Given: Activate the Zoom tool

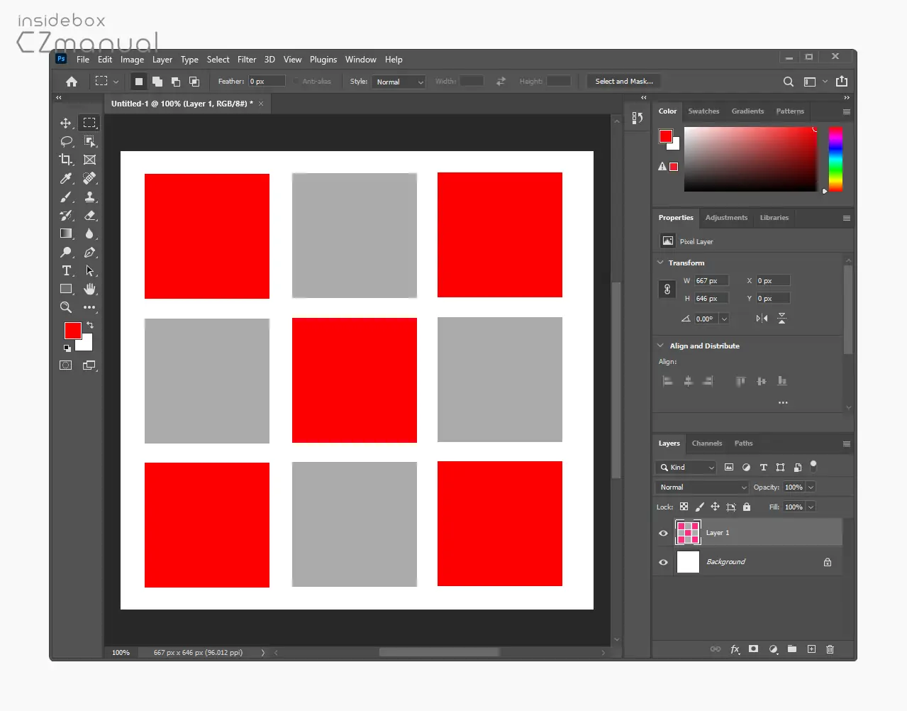Looking at the screenshot, I should (x=66, y=307).
